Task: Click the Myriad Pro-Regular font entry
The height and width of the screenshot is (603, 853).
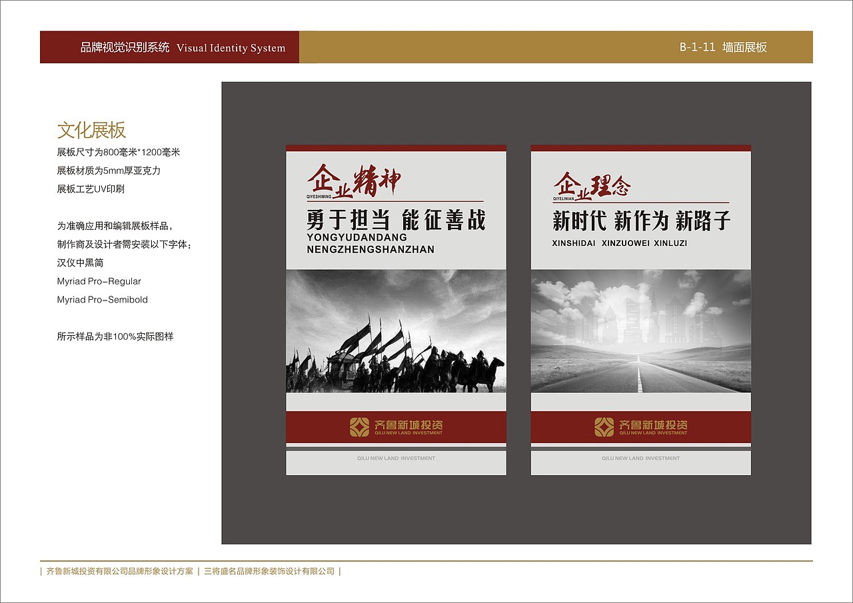Action: click(99, 281)
